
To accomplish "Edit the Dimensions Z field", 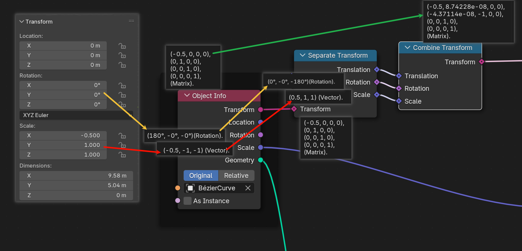I will 76,195.
